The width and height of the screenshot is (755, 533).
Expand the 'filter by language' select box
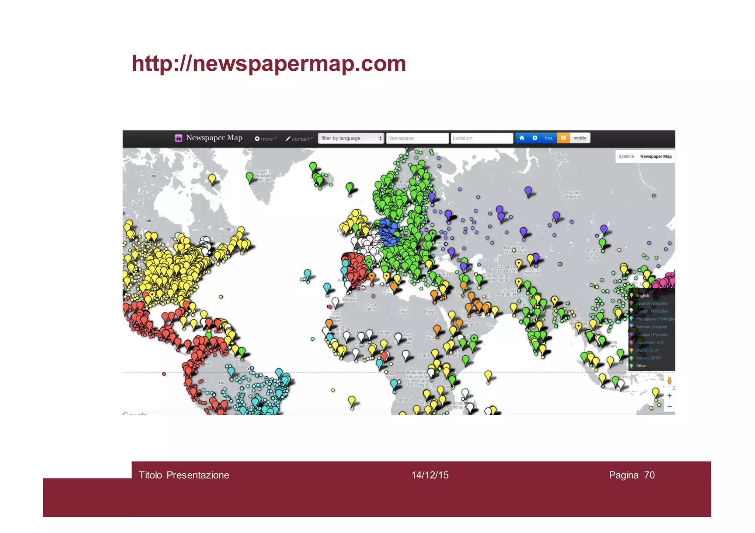click(351, 138)
